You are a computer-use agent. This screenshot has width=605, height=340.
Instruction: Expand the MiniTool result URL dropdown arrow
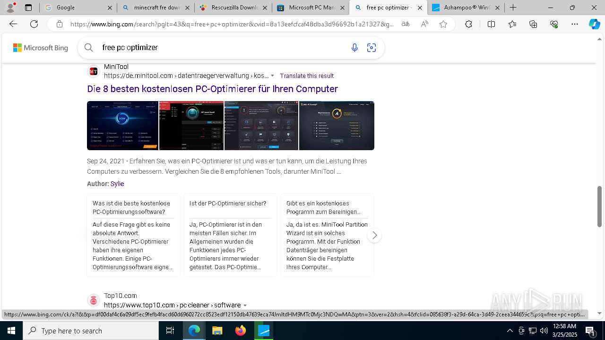tap(272, 76)
